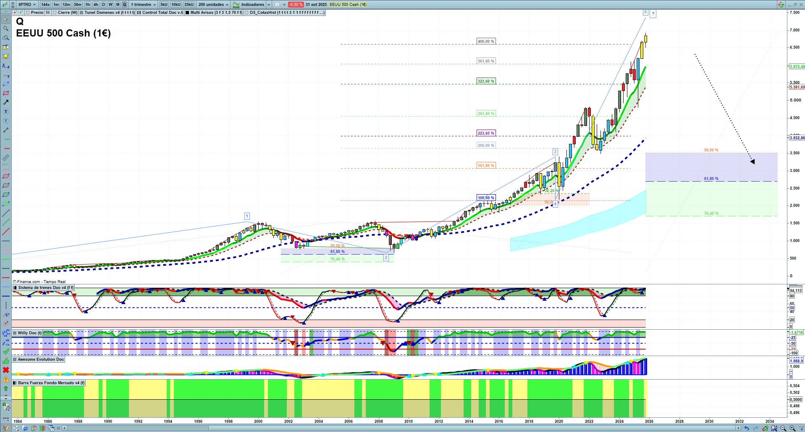Click the 4h timeframe button
The image size is (805, 432).
point(96,5)
